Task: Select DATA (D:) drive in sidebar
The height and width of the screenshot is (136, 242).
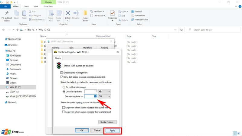Action: 13,92
